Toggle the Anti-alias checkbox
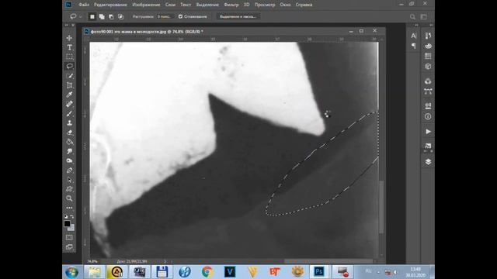Image resolution: width=497 pixels, height=279 pixels. pos(180,16)
